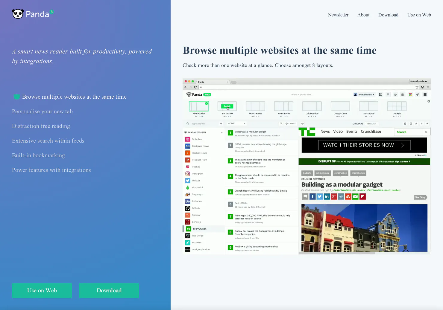Click the colorful apps grid icon in the toolbar
Viewport: 443px width, 310px height.
[x=410, y=94]
